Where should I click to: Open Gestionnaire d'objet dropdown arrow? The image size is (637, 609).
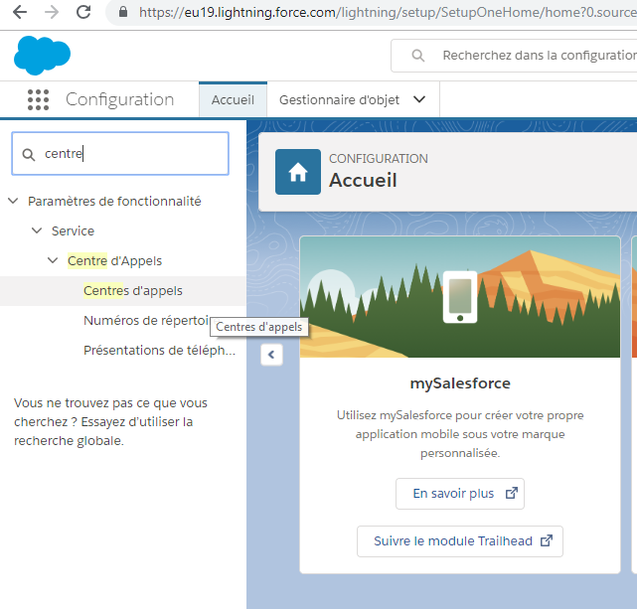coord(419,99)
